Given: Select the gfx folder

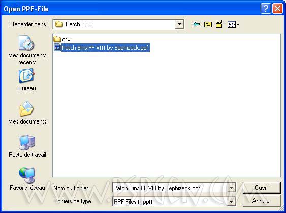Looking at the screenshot, I should [62, 39].
